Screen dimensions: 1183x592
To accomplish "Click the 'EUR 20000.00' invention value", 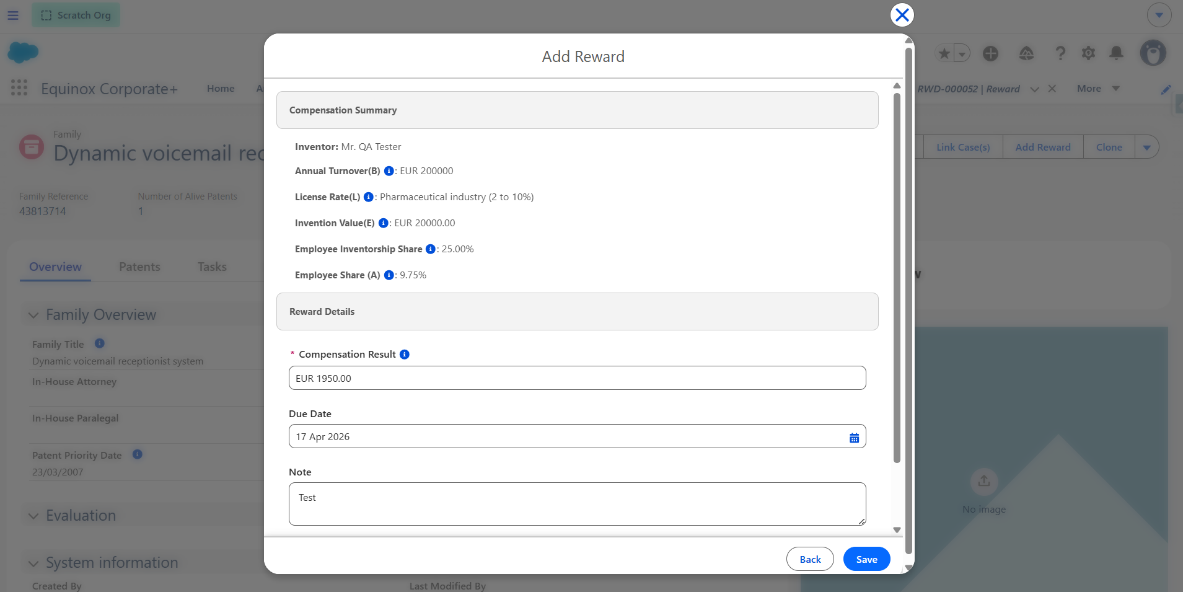I will pyautogui.click(x=424, y=223).
